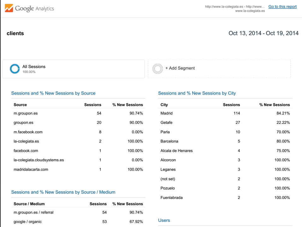Viewport: 302px width, 227px height.
Task: Open the 'Go to this report' link
Action: pos(282,7)
